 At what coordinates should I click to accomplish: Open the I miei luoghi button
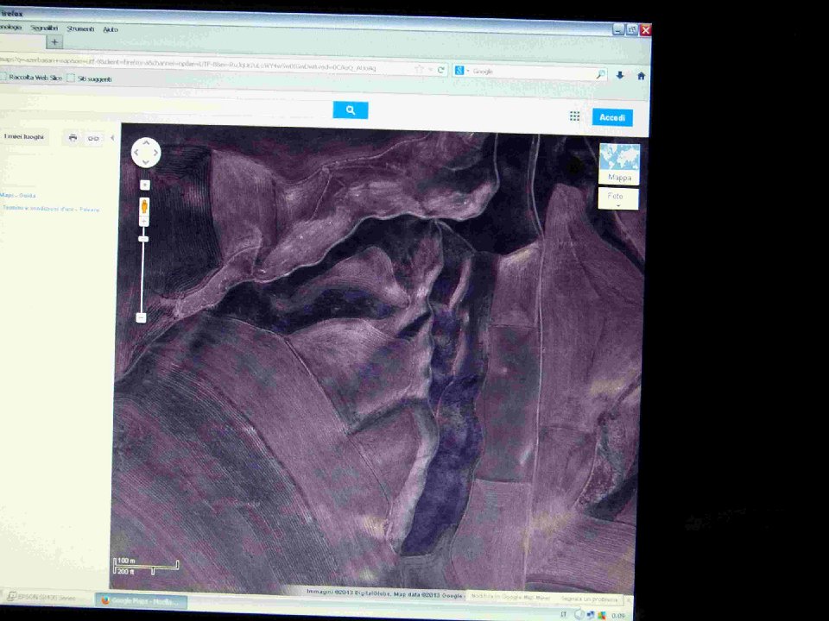pos(24,136)
